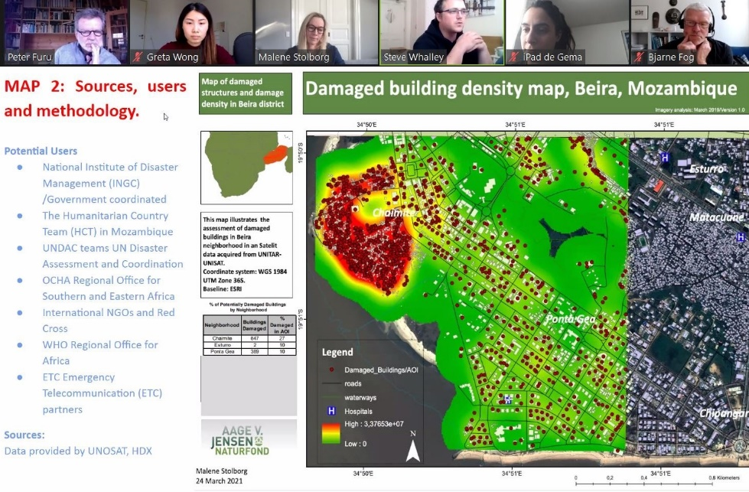Screen dimensions: 749x492
Task: Click the hospital marker beside Matacuane label
Action: point(740,238)
